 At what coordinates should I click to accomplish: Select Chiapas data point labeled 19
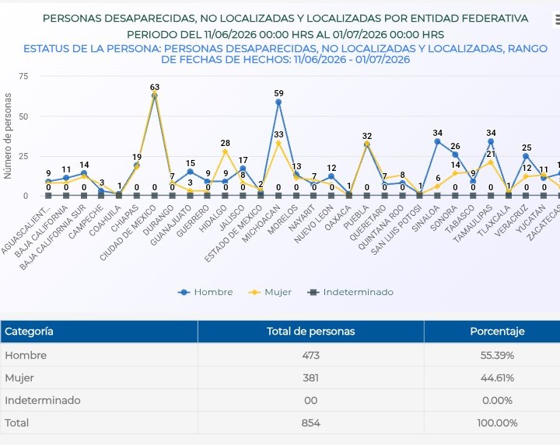pos(137,165)
